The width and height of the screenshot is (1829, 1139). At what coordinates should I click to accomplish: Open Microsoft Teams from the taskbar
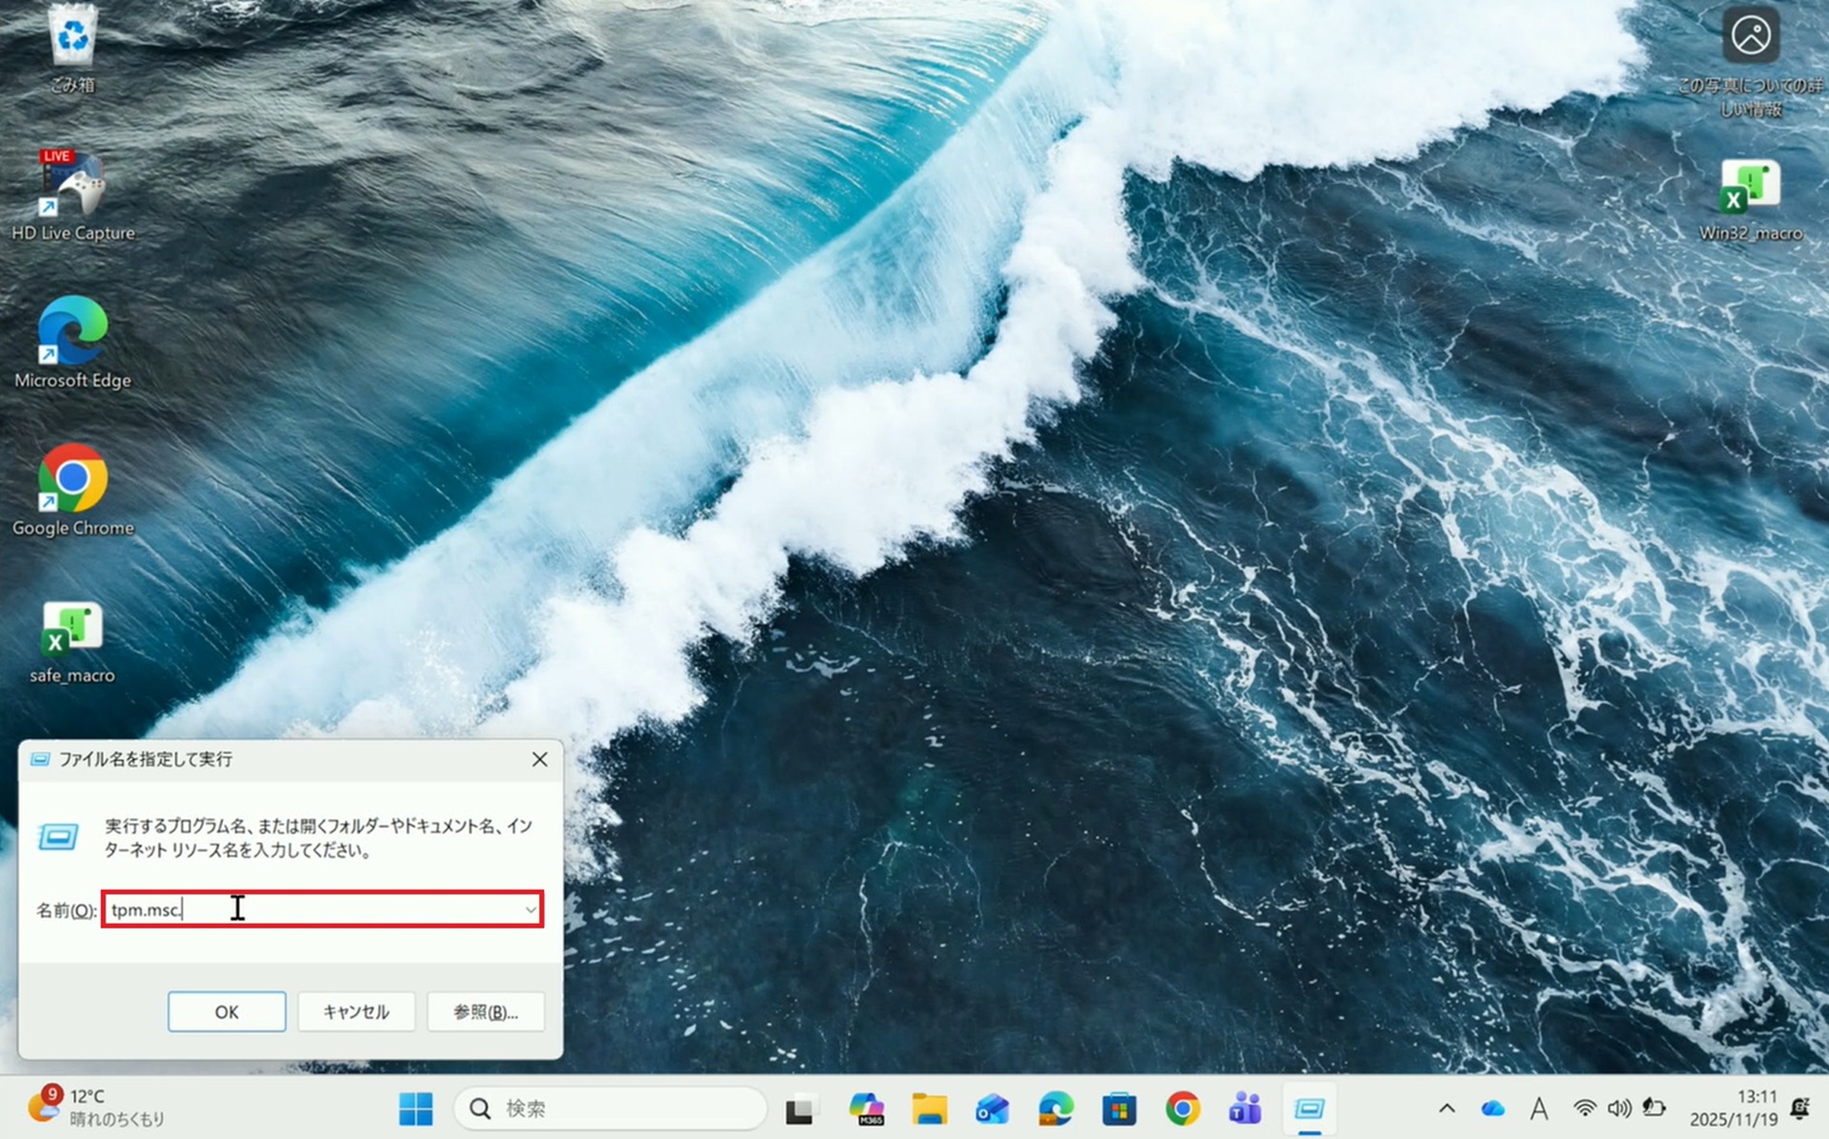coord(1245,1109)
